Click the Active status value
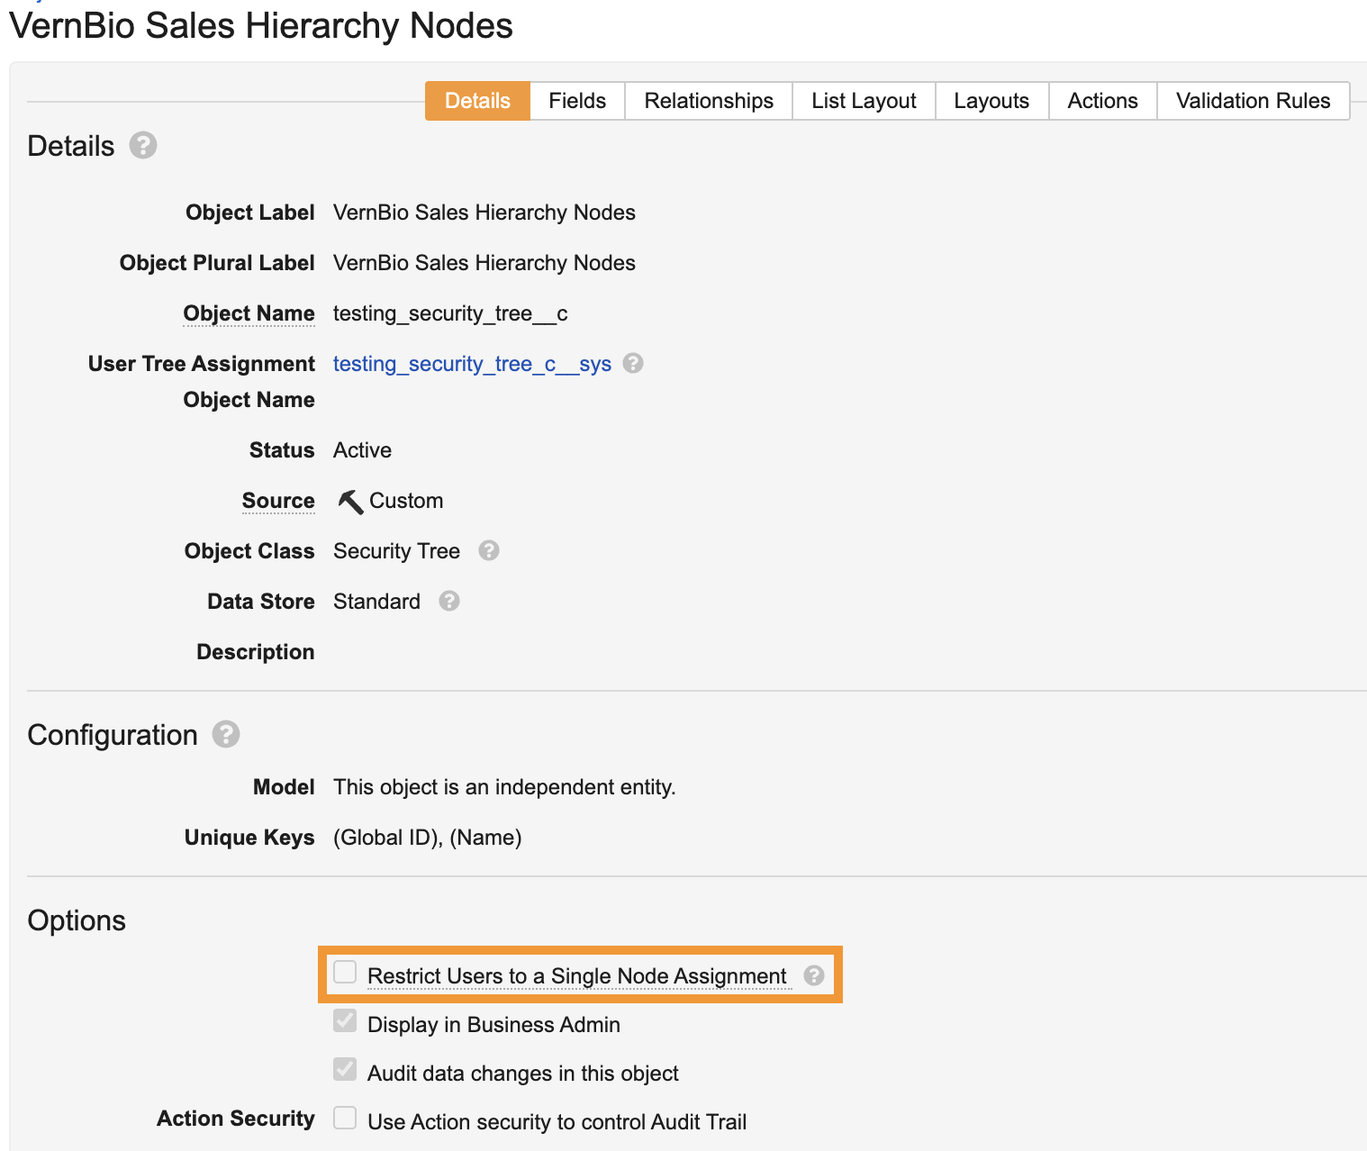The width and height of the screenshot is (1367, 1151). (x=362, y=450)
